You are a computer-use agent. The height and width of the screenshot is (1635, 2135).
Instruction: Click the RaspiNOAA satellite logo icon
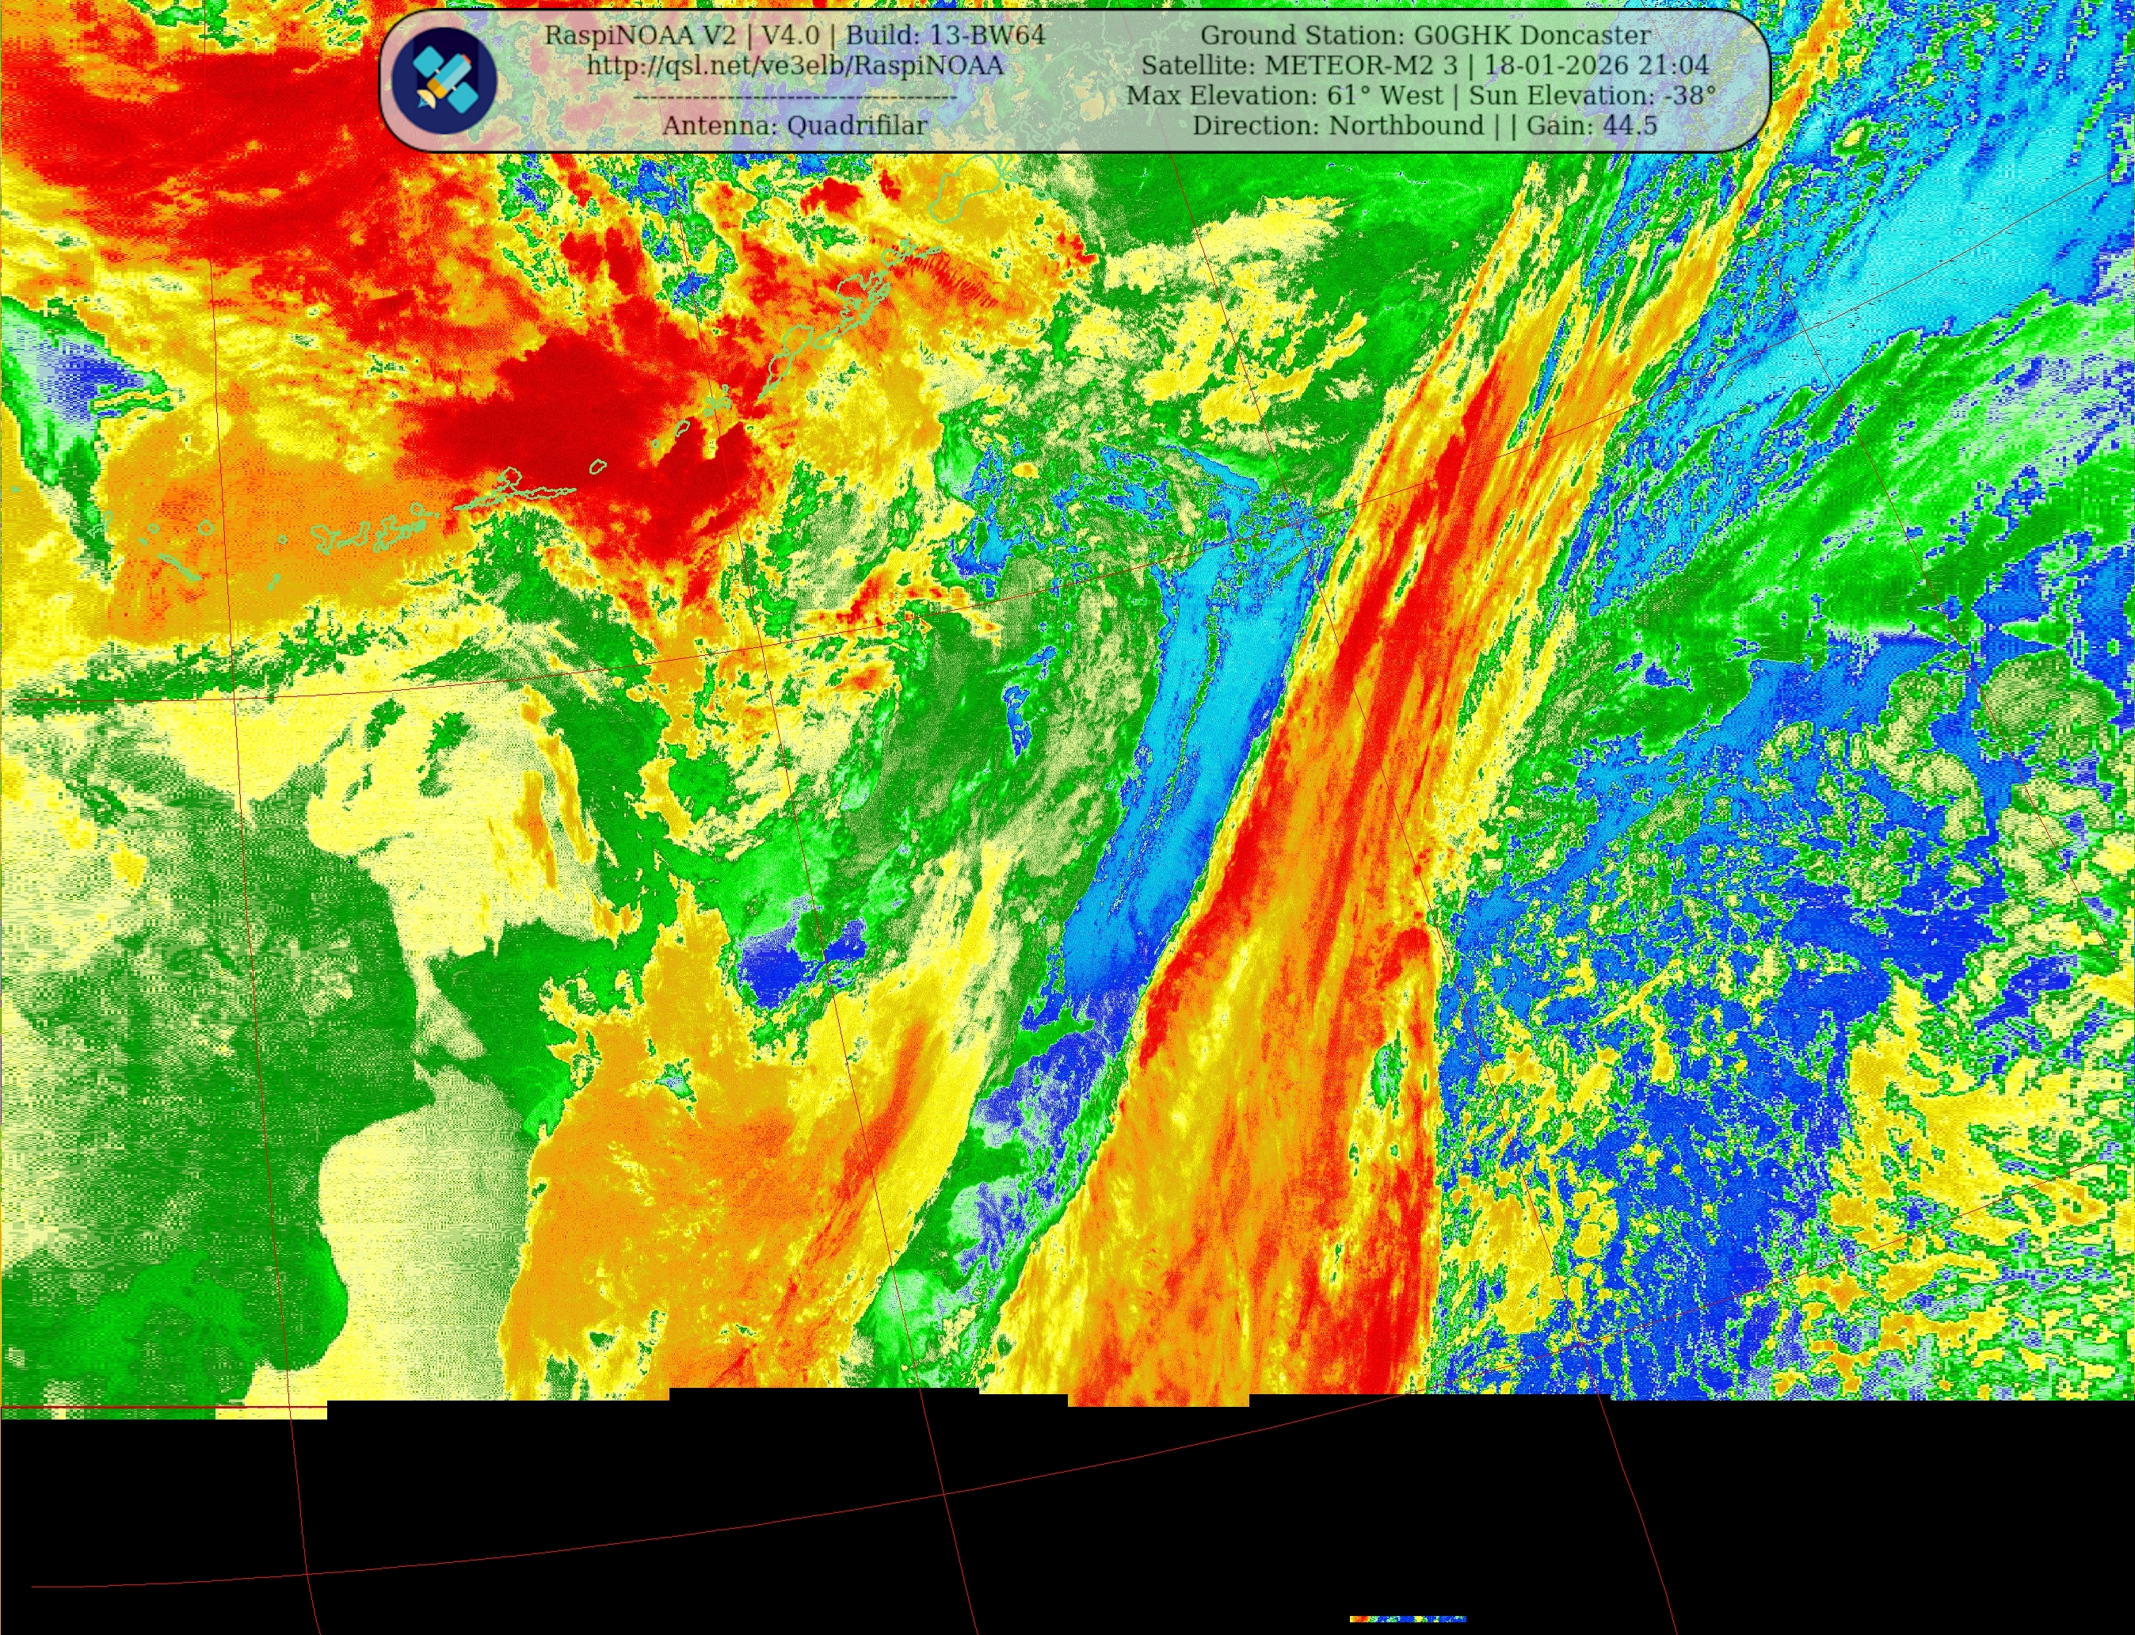[x=444, y=81]
